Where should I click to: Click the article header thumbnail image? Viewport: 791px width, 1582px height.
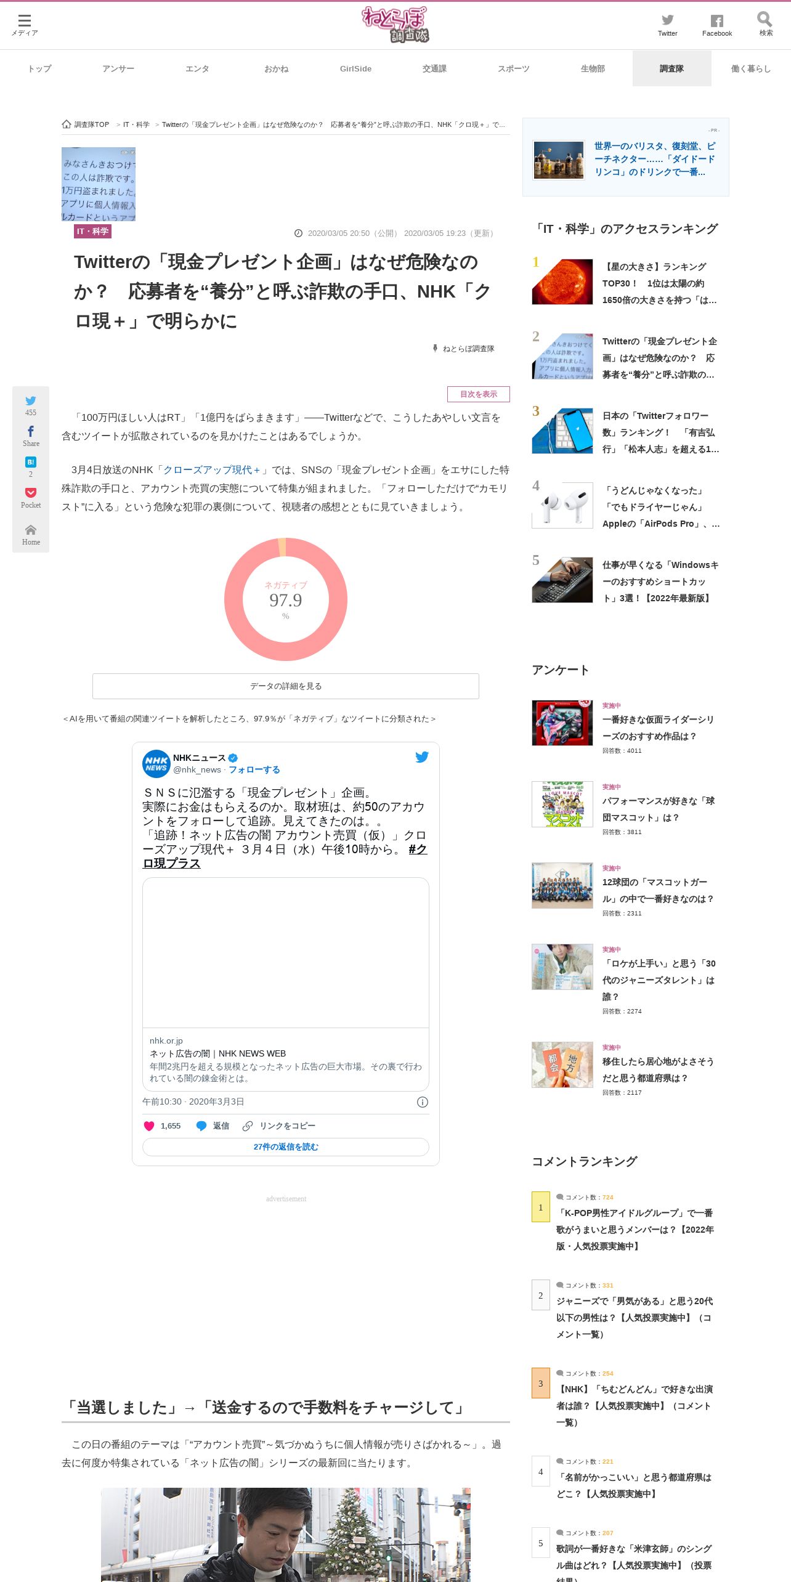pos(99,184)
